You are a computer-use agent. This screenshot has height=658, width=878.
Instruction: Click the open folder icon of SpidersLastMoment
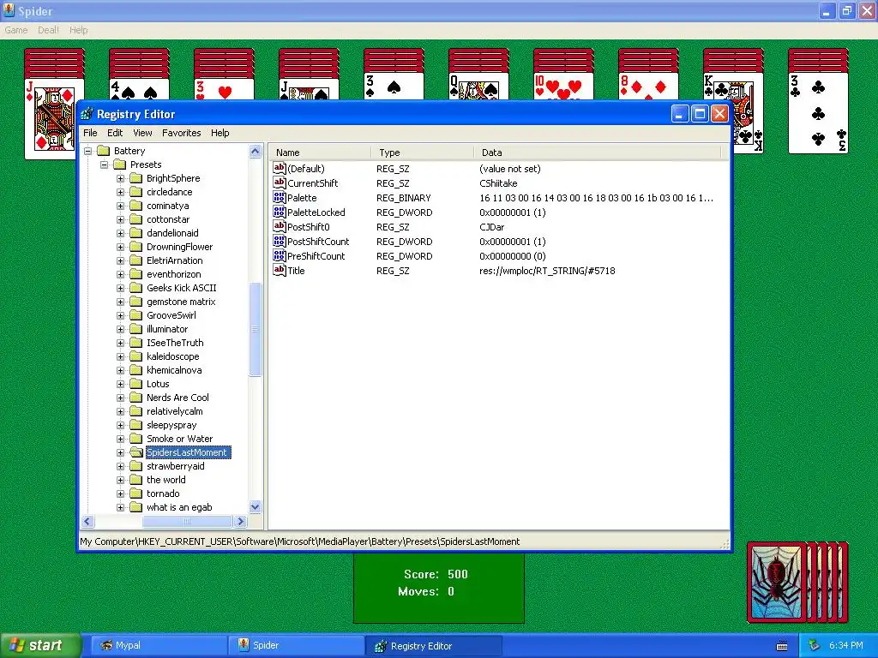point(136,452)
